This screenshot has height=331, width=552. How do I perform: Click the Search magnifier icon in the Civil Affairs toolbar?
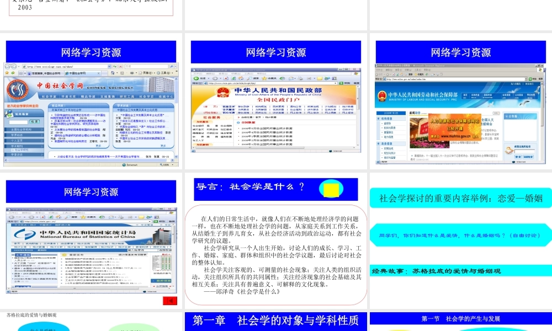249,79
